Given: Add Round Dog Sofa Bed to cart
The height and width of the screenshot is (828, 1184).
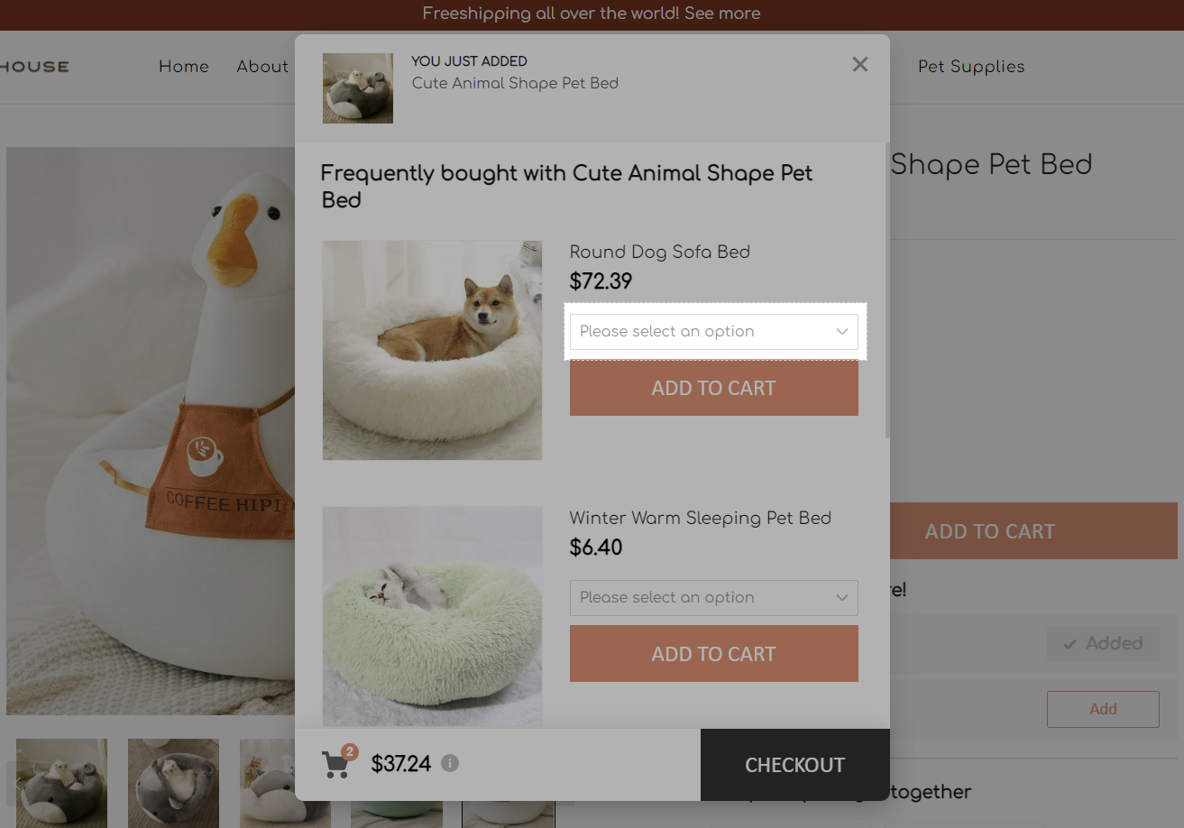Looking at the screenshot, I should [713, 389].
